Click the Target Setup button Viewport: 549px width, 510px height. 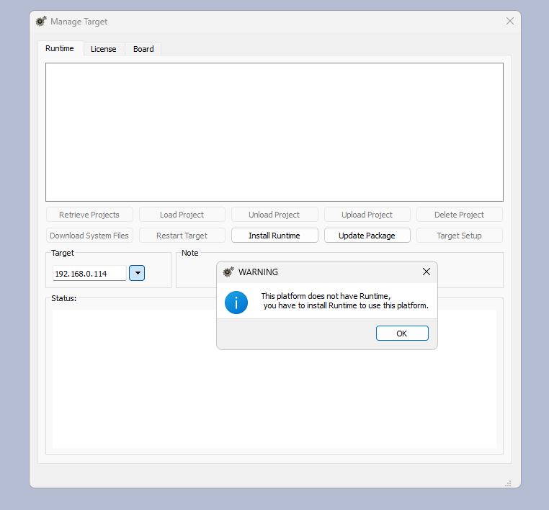point(459,236)
